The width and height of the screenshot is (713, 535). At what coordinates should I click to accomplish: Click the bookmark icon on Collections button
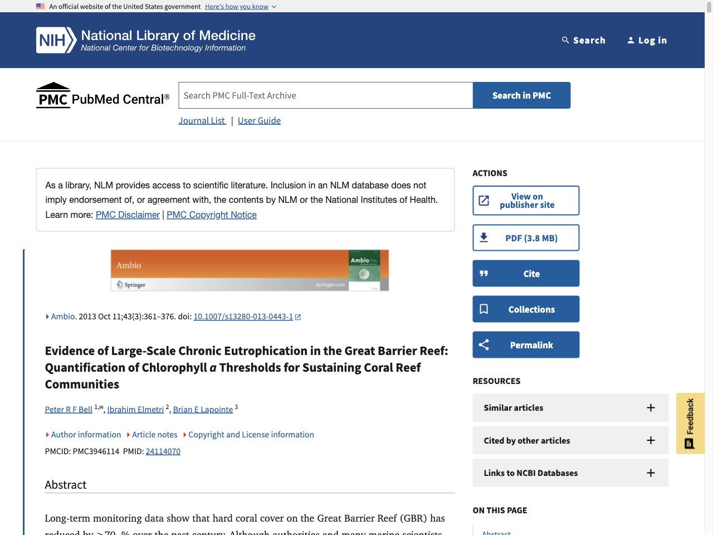(484, 309)
